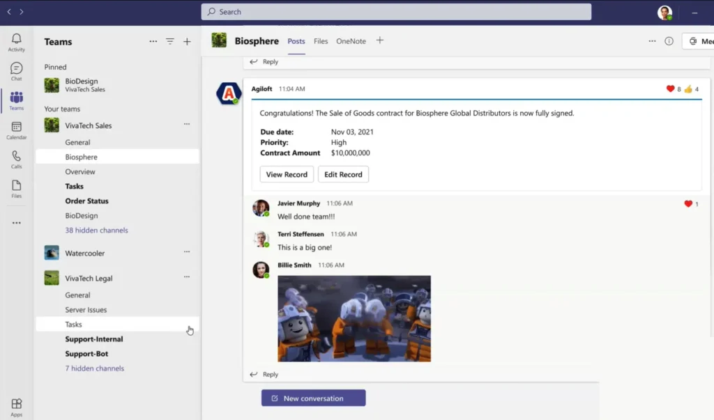Viewport: 714px width, 420px height.
Task: Open the Apps store icon
Action: (17, 407)
